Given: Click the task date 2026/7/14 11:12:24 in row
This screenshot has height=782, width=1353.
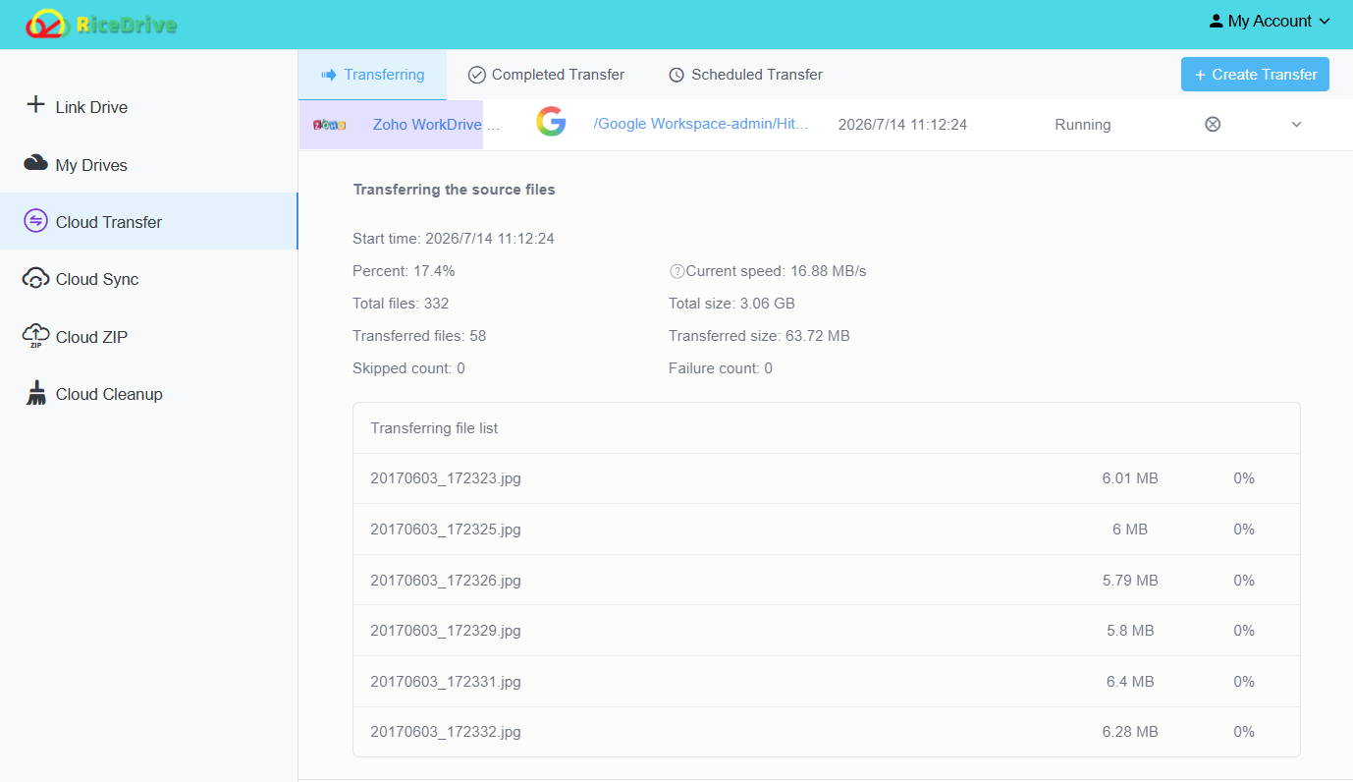Looking at the screenshot, I should [x=902, y=125].
